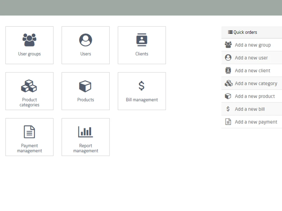Screen dimensions: 282x211
Task: Click the list icon next to Quick orders
Action: point(230,32)
